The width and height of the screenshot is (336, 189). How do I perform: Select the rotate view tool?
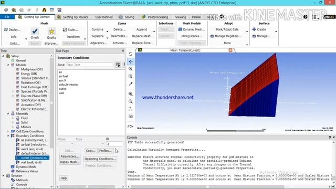pyautogui.click(x=131, y=54)
